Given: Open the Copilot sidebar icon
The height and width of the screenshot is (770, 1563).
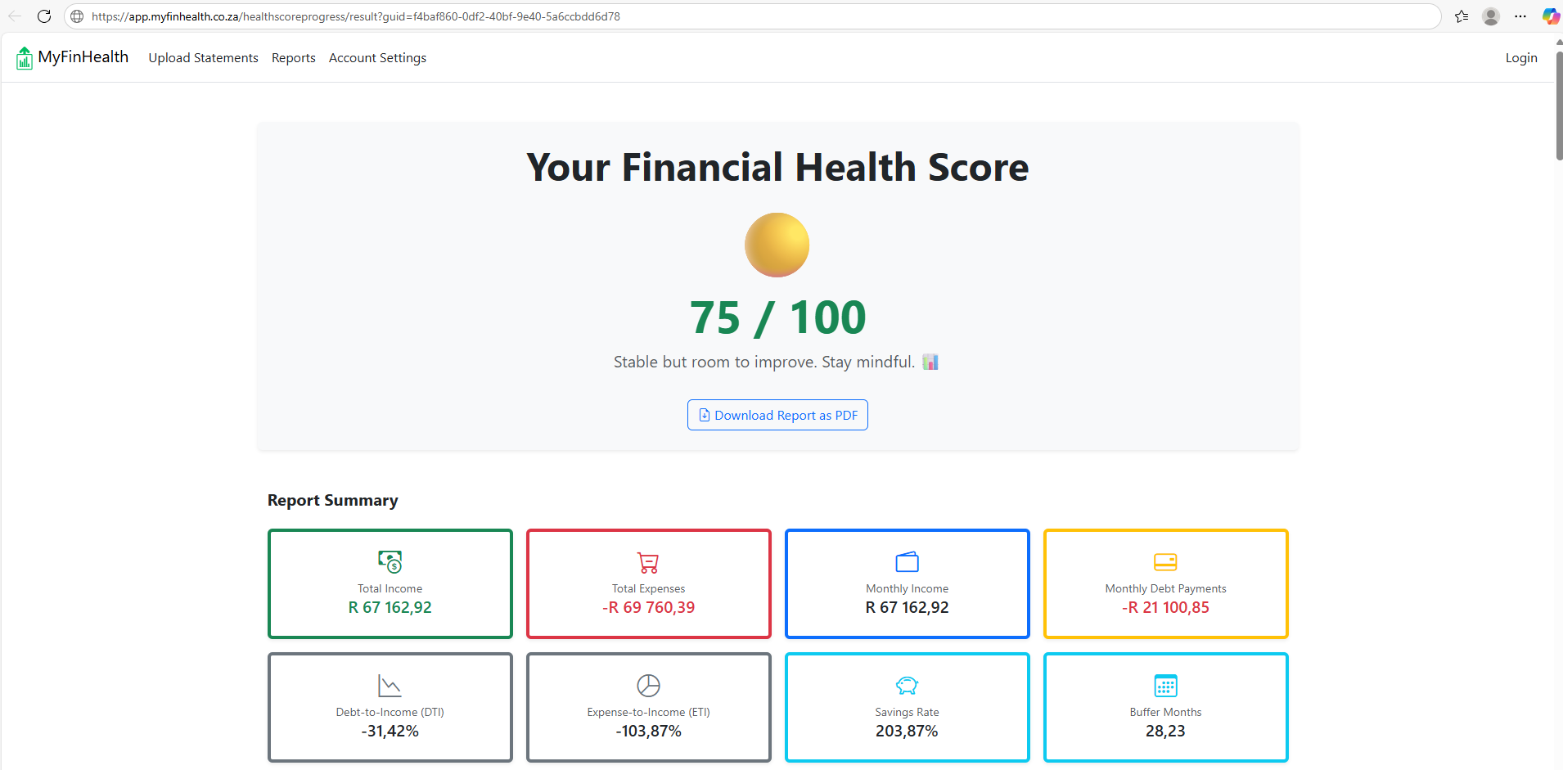Looking at the screenshot, I should point(1551,16).
